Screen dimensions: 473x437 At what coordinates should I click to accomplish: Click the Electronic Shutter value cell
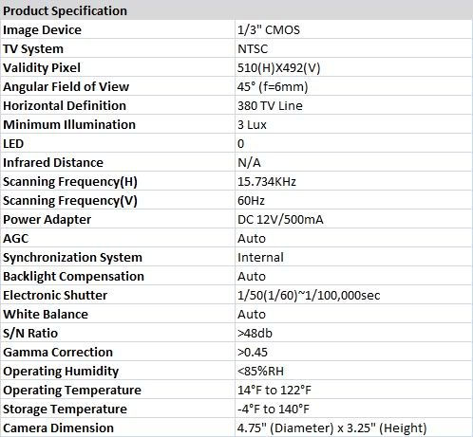(353, 295)
